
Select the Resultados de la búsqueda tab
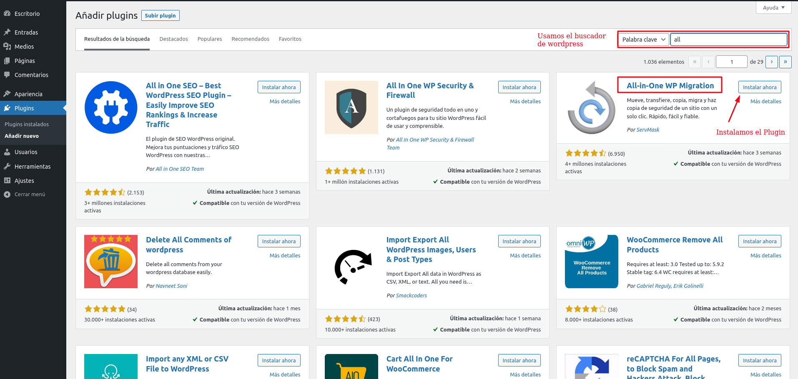pos(117,39)
